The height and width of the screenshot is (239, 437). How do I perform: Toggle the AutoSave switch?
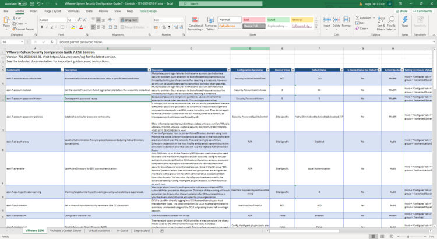[22, 3]
